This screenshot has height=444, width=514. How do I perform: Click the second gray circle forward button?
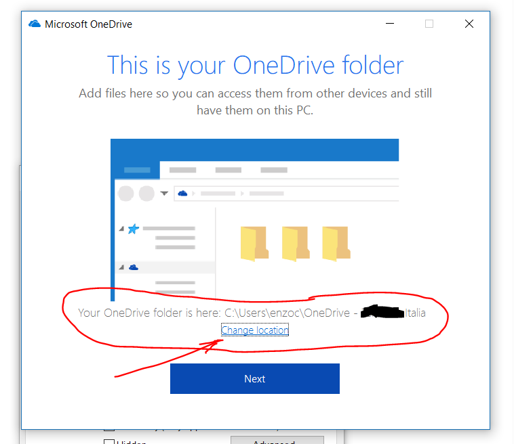coord(146,194)
